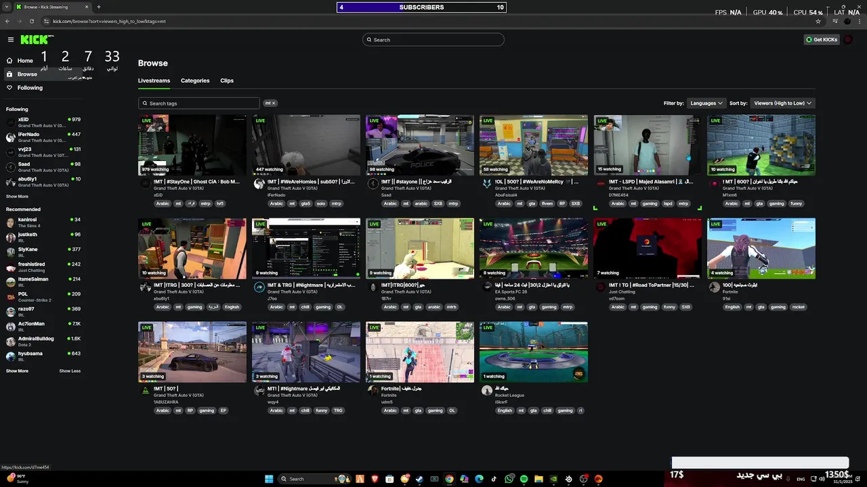867x487 pixels.
Task: Focus the top Search field
Action: pyautogui.click(x=433, y=40)
